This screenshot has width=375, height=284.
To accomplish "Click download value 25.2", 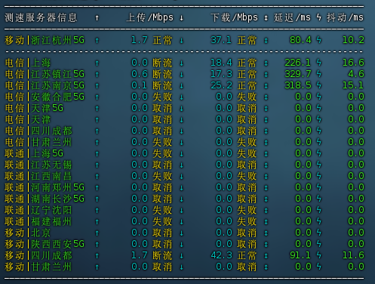I will click(x=221, y=85).
